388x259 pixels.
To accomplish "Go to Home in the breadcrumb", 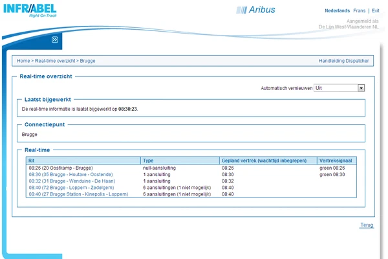I will 23,61.
